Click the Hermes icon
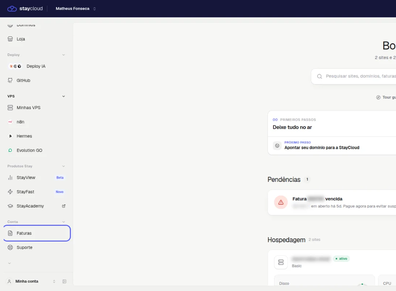The image size is (396, 291). (10, 136)
